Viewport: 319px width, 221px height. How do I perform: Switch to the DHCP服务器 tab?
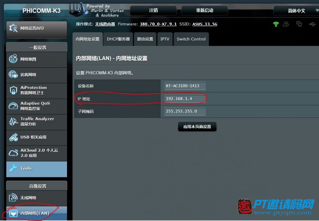118,39
